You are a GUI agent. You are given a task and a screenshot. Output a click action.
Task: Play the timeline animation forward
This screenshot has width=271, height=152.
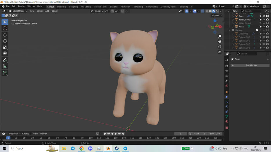point(116,134)
